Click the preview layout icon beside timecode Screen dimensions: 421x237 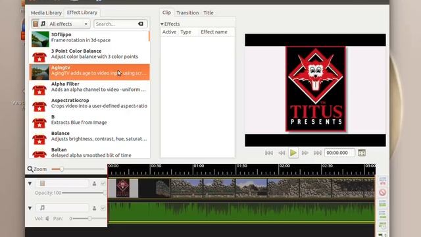(x=362, y=153)
